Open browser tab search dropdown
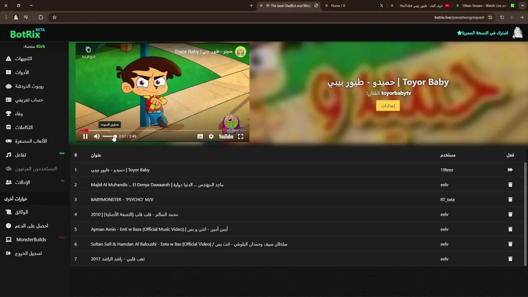The image size is (528, 297). (x=522, y=5)
